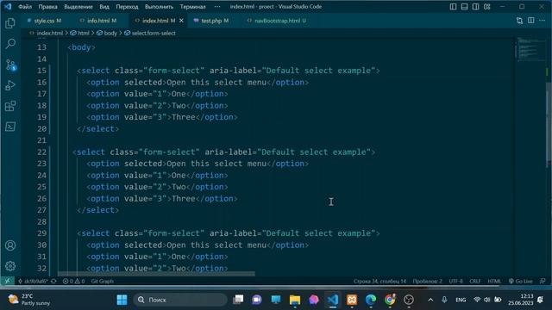The image size is (552, 310).
Task: Open the Manage gear icon
Action: 10,266
